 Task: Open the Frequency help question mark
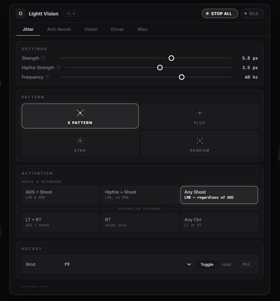point(48,77)
